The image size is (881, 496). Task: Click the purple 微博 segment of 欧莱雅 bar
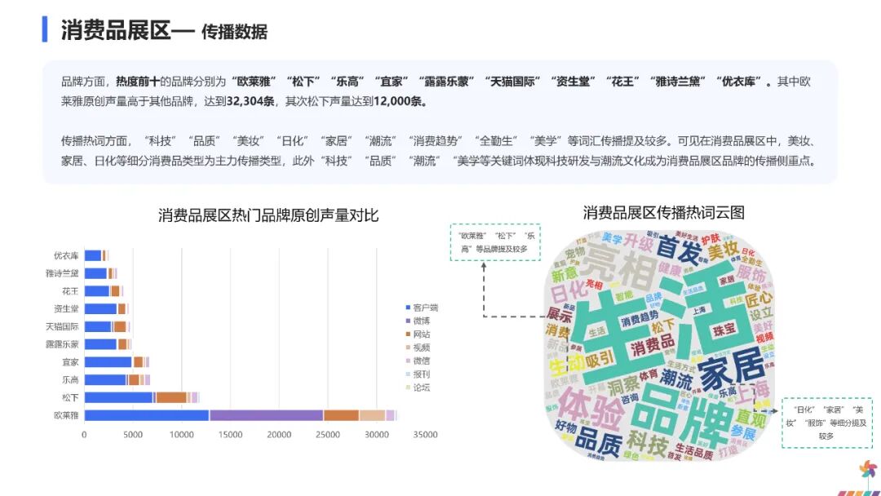(266, 415)
